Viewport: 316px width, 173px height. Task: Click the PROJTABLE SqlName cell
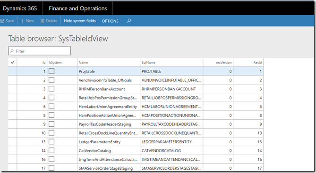coord(171,71)
